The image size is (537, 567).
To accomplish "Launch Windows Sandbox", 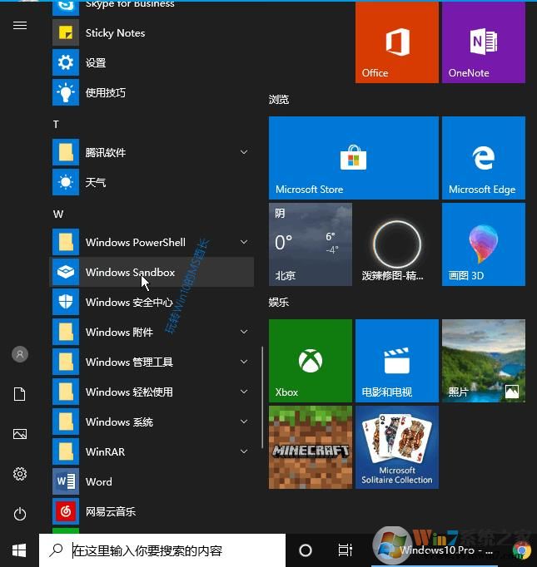I will (x=152, y=272).
